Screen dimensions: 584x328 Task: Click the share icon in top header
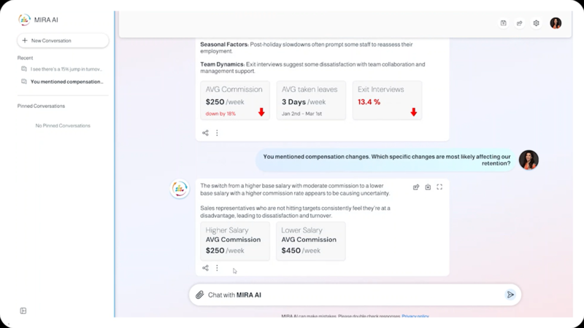pos(520,23)
